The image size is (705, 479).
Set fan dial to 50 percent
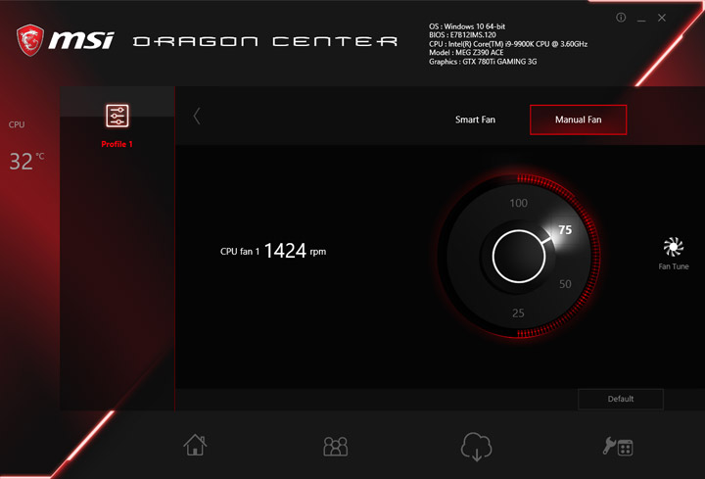pos(565,284)
